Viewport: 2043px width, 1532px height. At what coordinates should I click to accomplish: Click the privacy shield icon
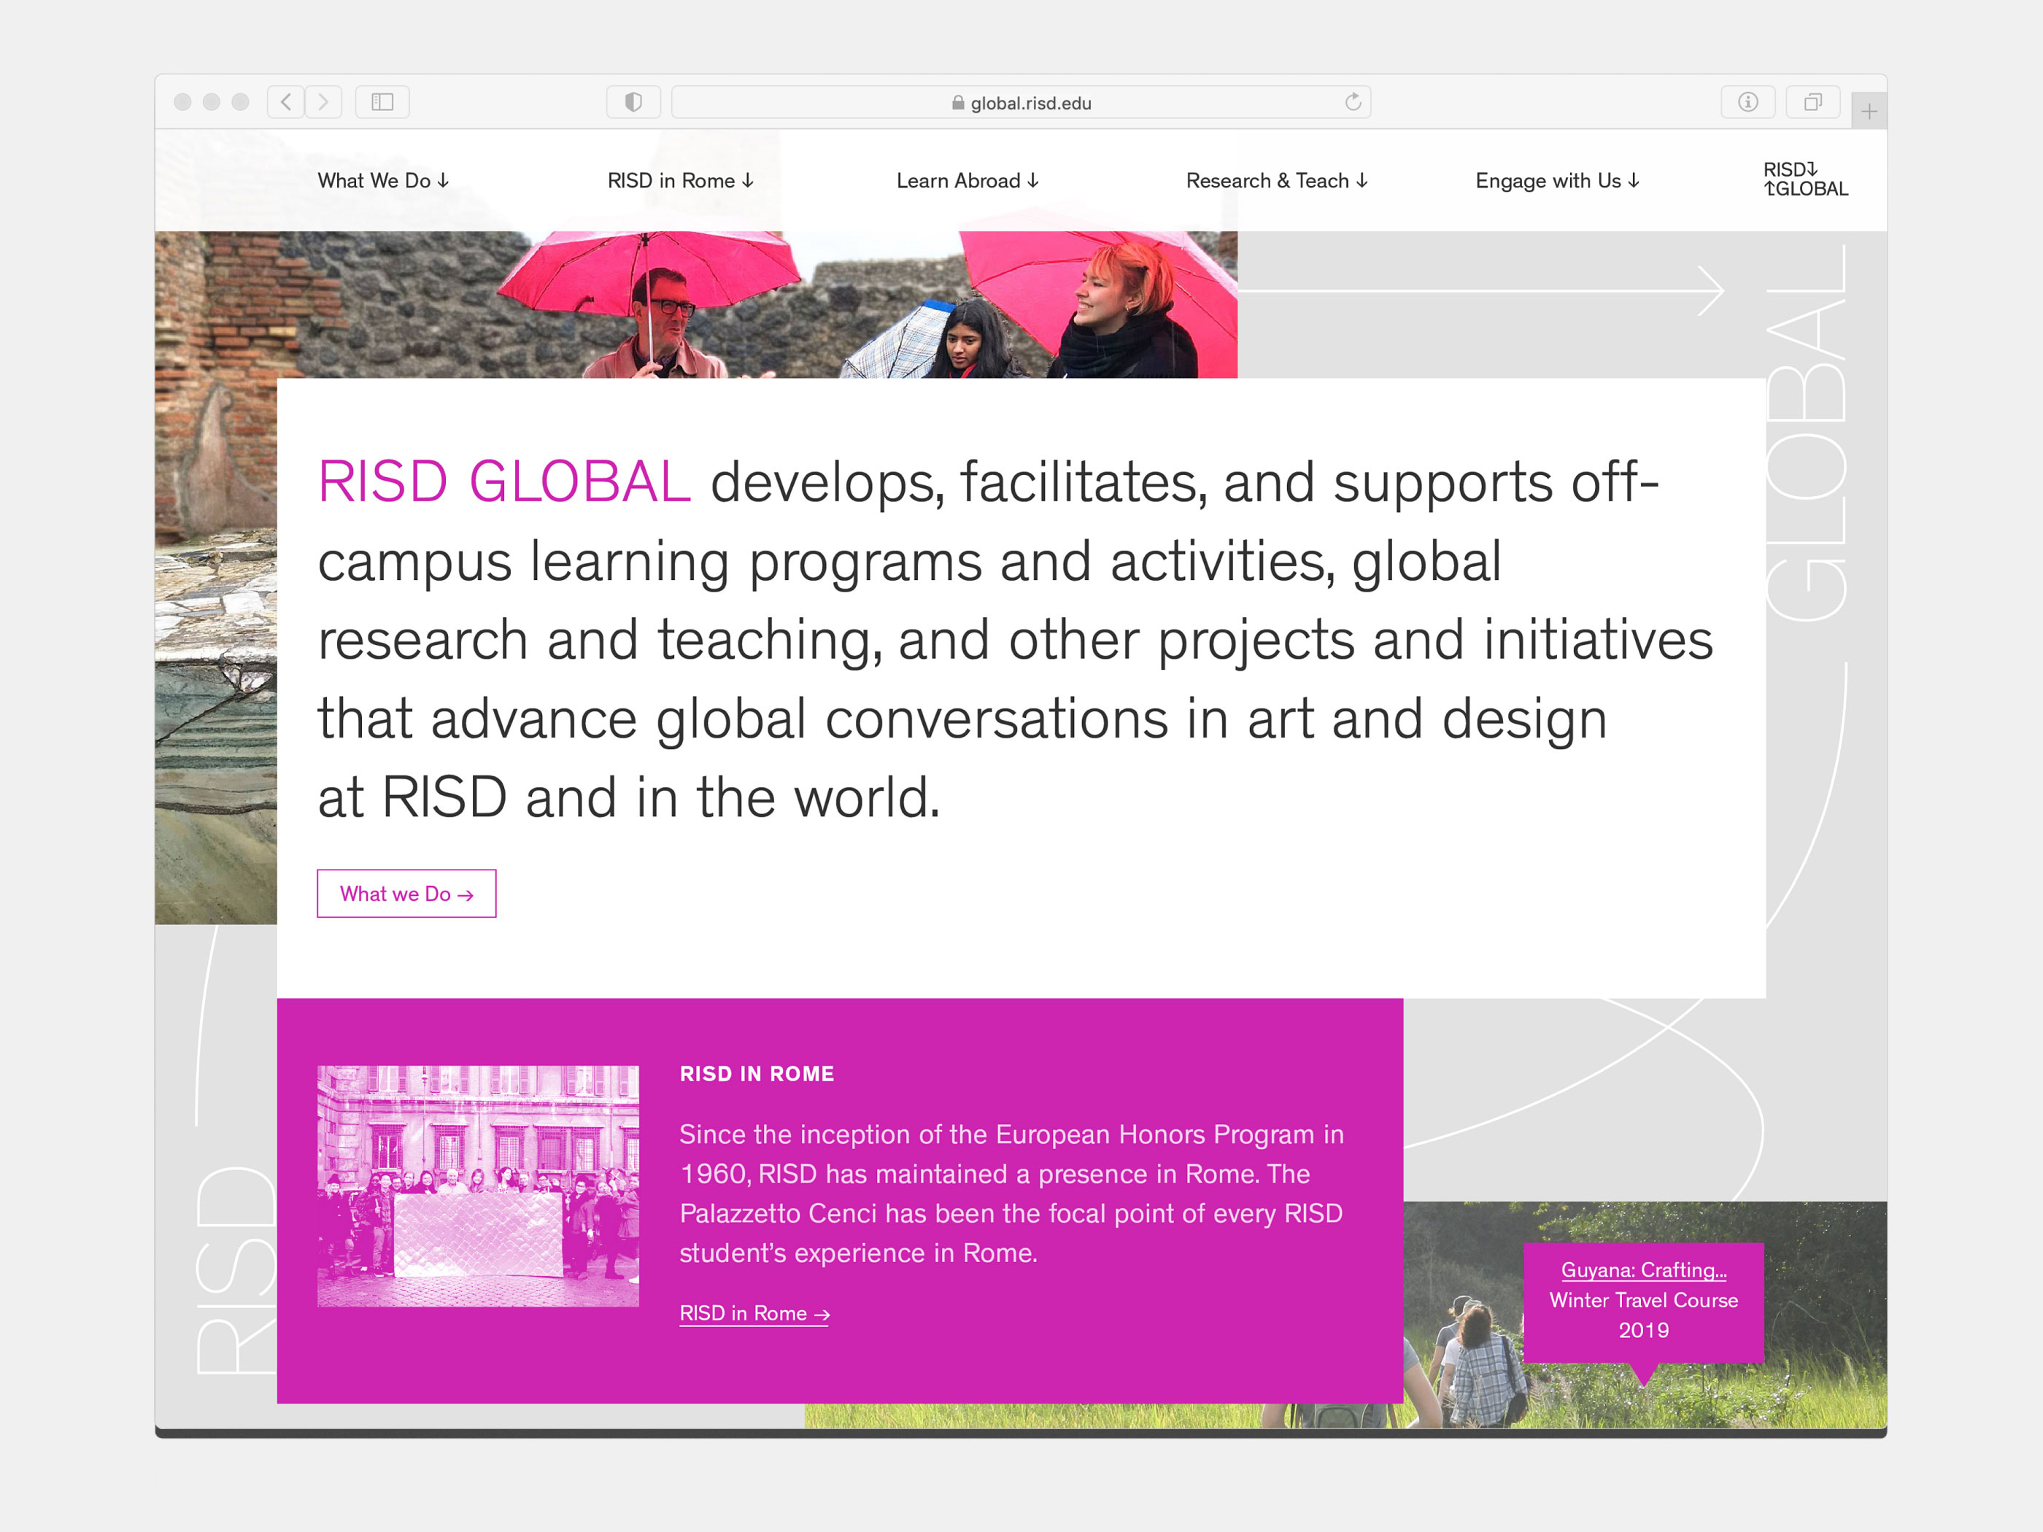click(x=633, y=101)
